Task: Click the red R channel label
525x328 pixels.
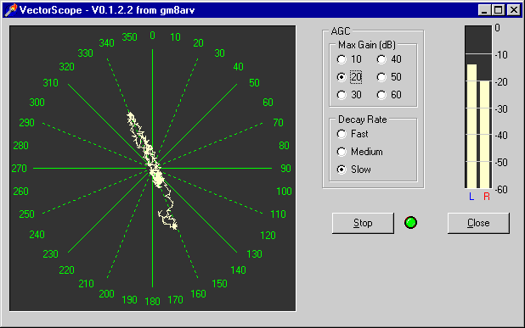Action: (487, 197)
